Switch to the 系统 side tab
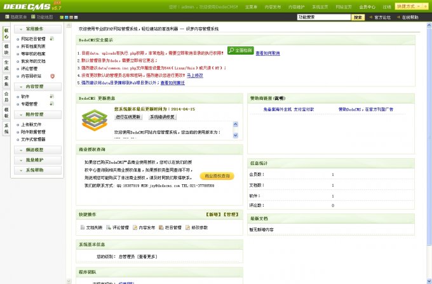The height and width of the screenshot is (284, 432). (6, 128)
